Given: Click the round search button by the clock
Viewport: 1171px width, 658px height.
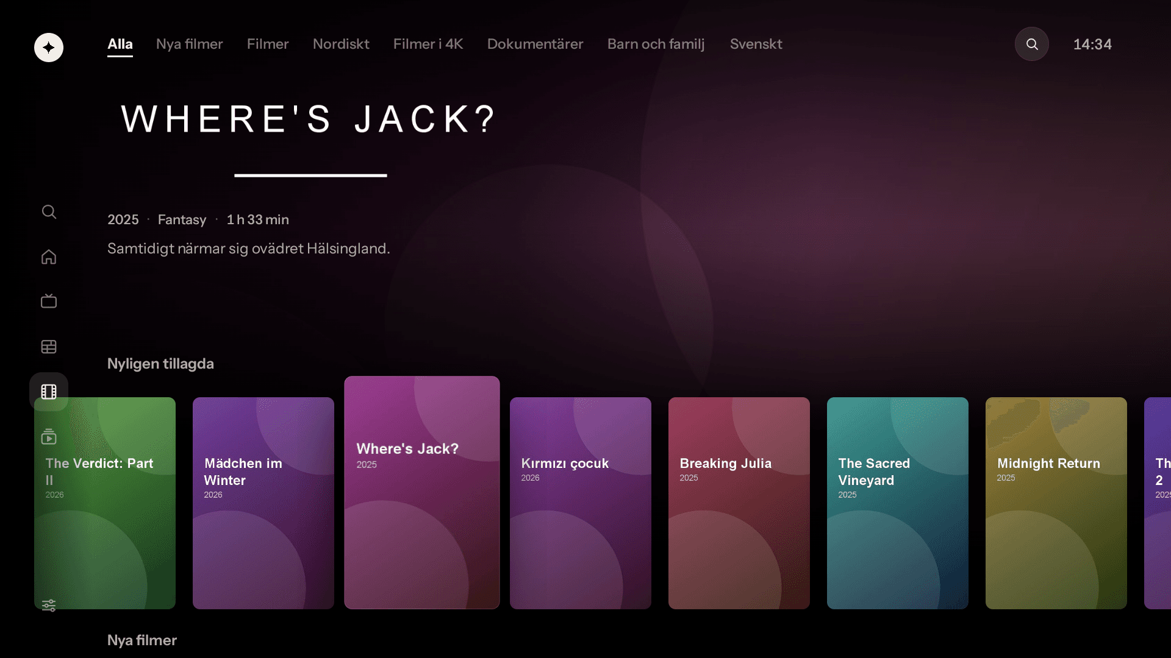Looking at the screenshot, I should coord(1031,44).
